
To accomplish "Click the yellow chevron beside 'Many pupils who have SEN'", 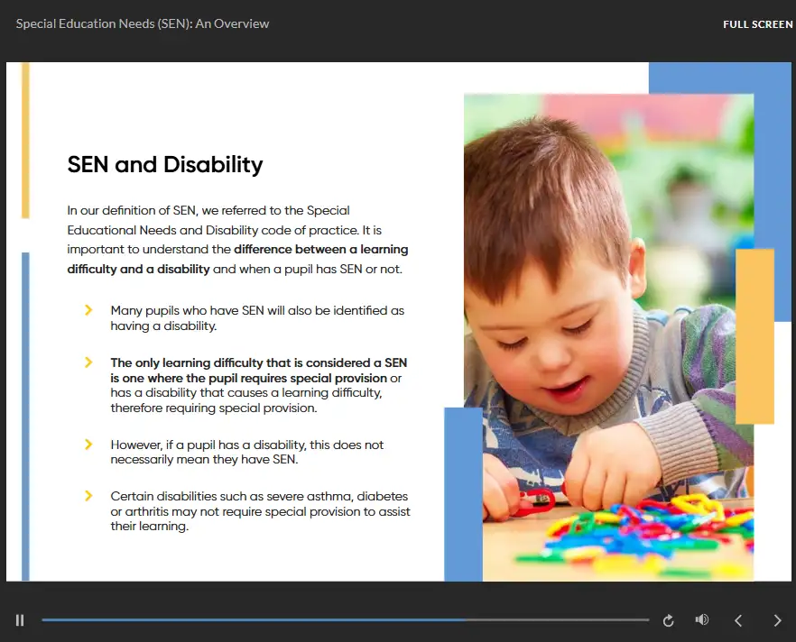I will click(x=88, y=310).
